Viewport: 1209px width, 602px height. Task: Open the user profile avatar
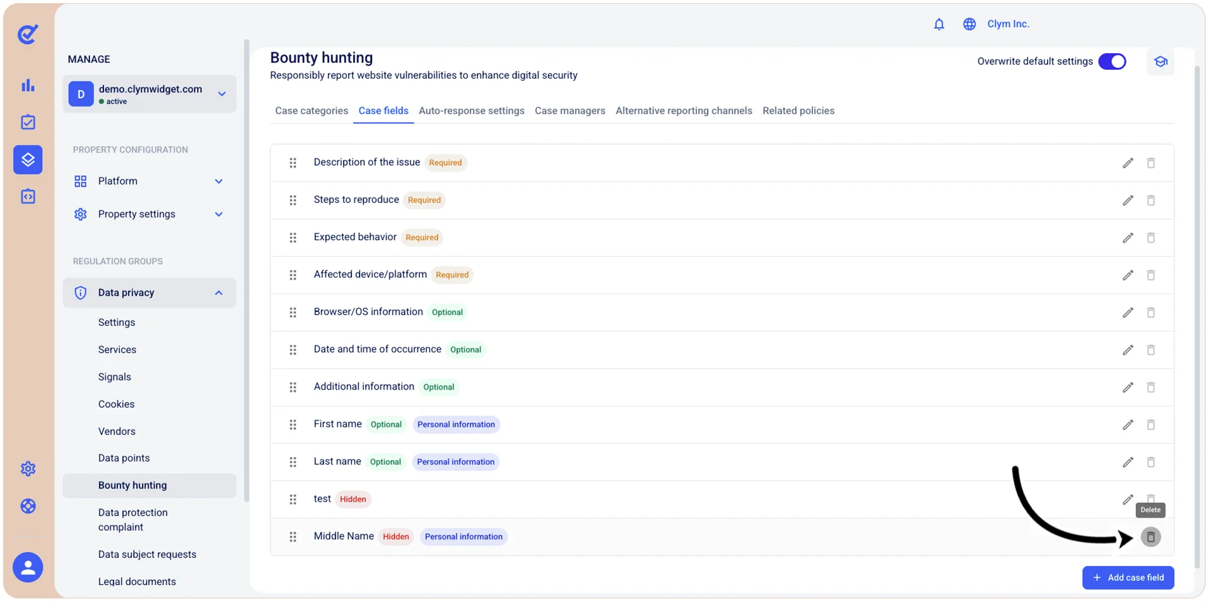click(x=28, y=567)
